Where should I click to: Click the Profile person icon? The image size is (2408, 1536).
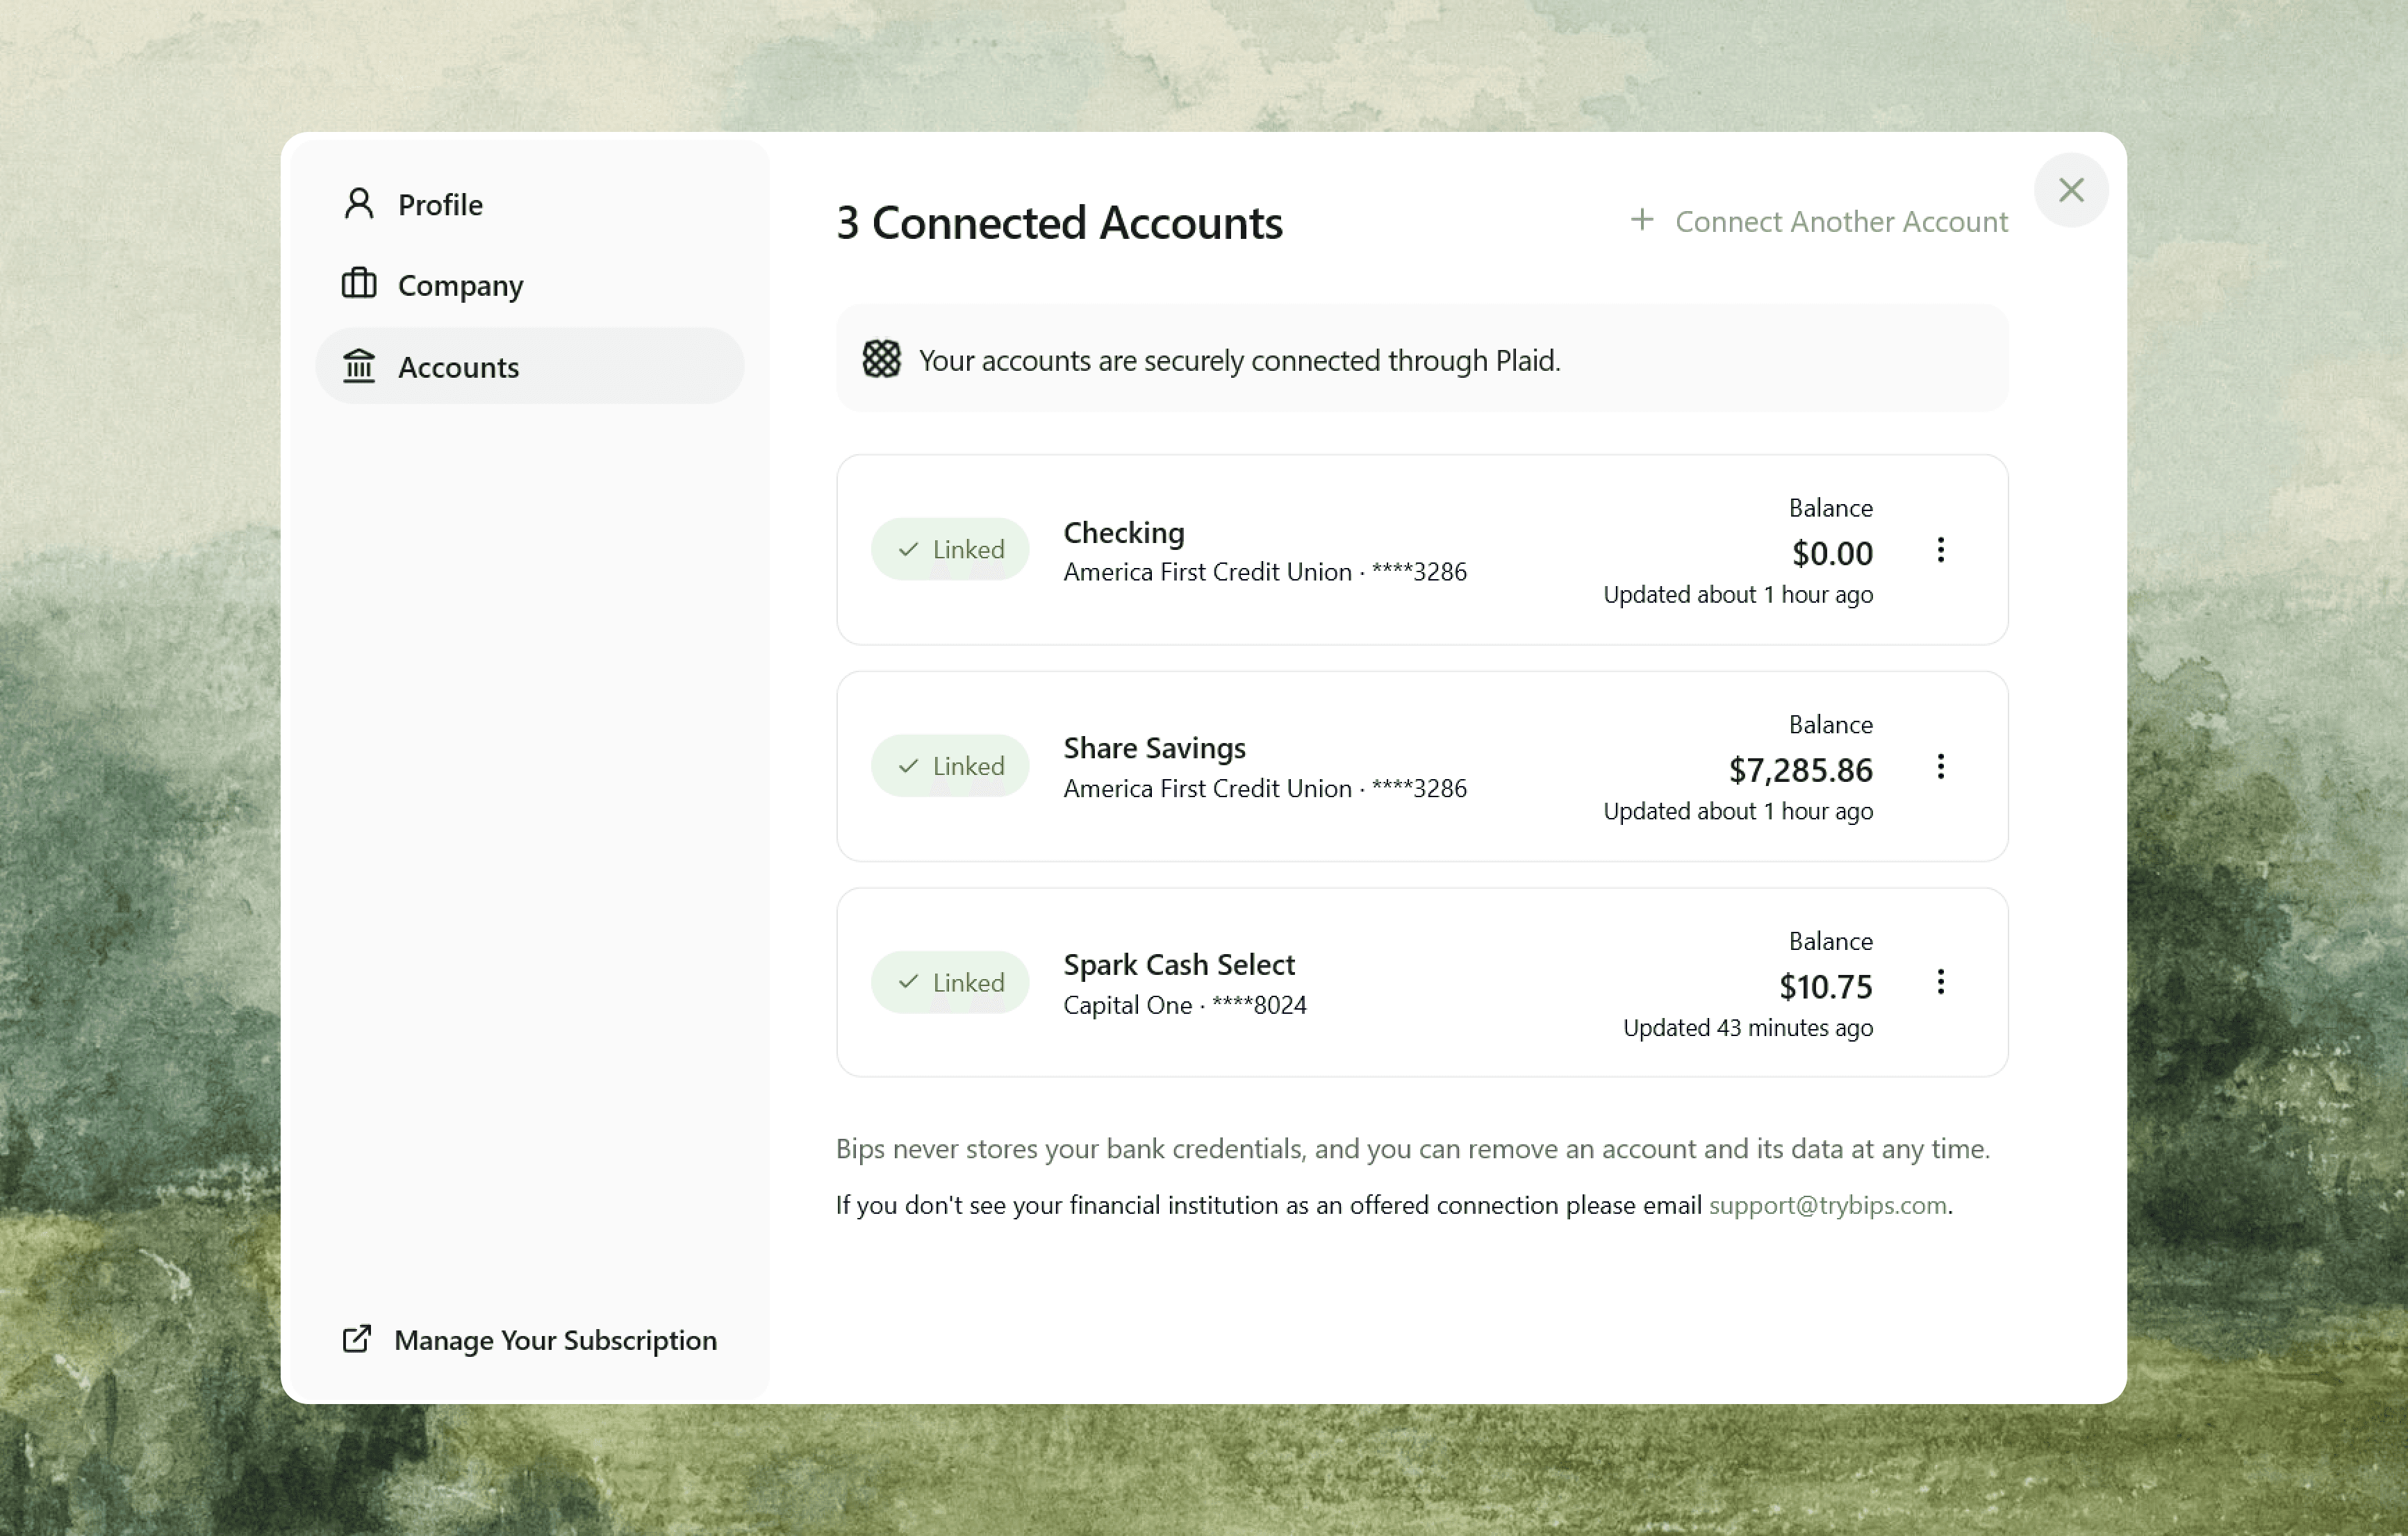(x=359, y=204)
